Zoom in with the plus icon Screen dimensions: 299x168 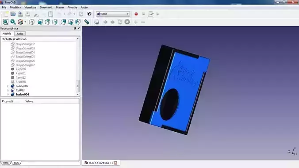coord(136,22)
